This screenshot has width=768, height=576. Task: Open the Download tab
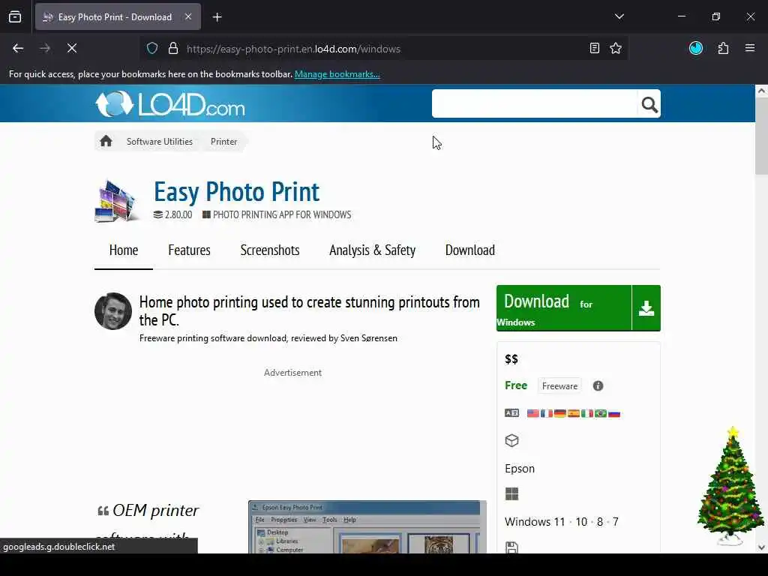[469, 250]
